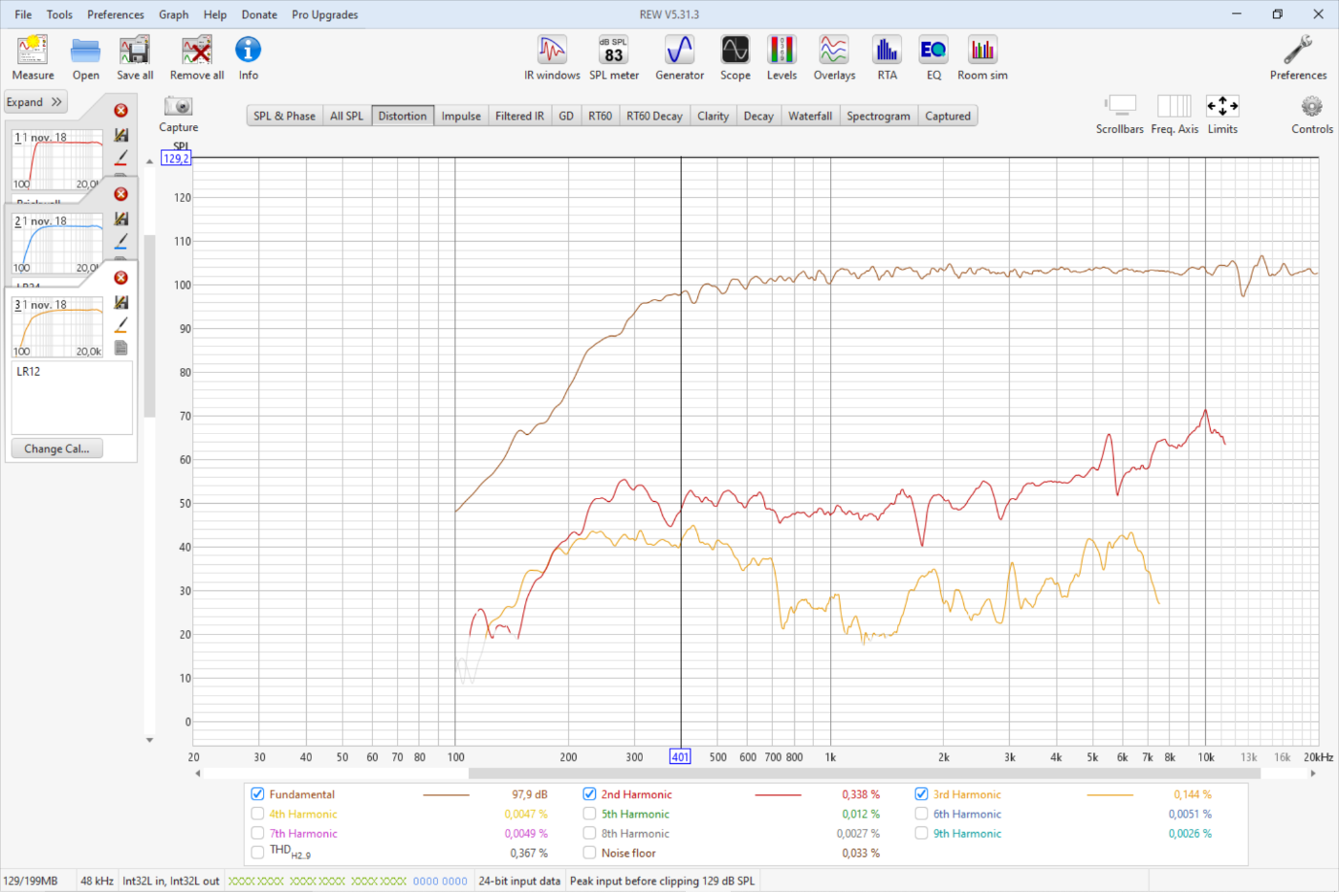Click the 2nd Harmonic red line swatch
The height and width of the screenshot is (892, 1339).
[778, 794]
